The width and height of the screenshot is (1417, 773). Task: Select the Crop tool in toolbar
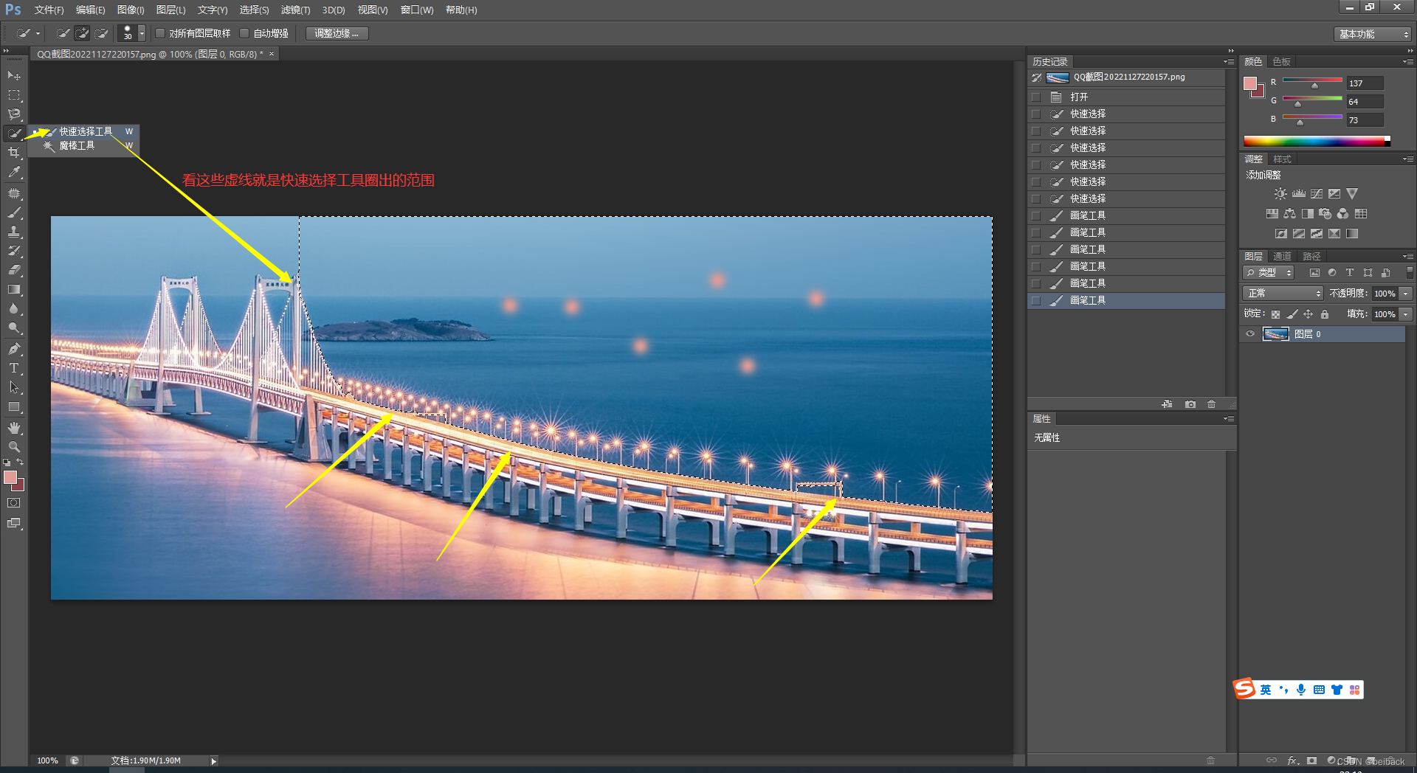tap(14, 153)
